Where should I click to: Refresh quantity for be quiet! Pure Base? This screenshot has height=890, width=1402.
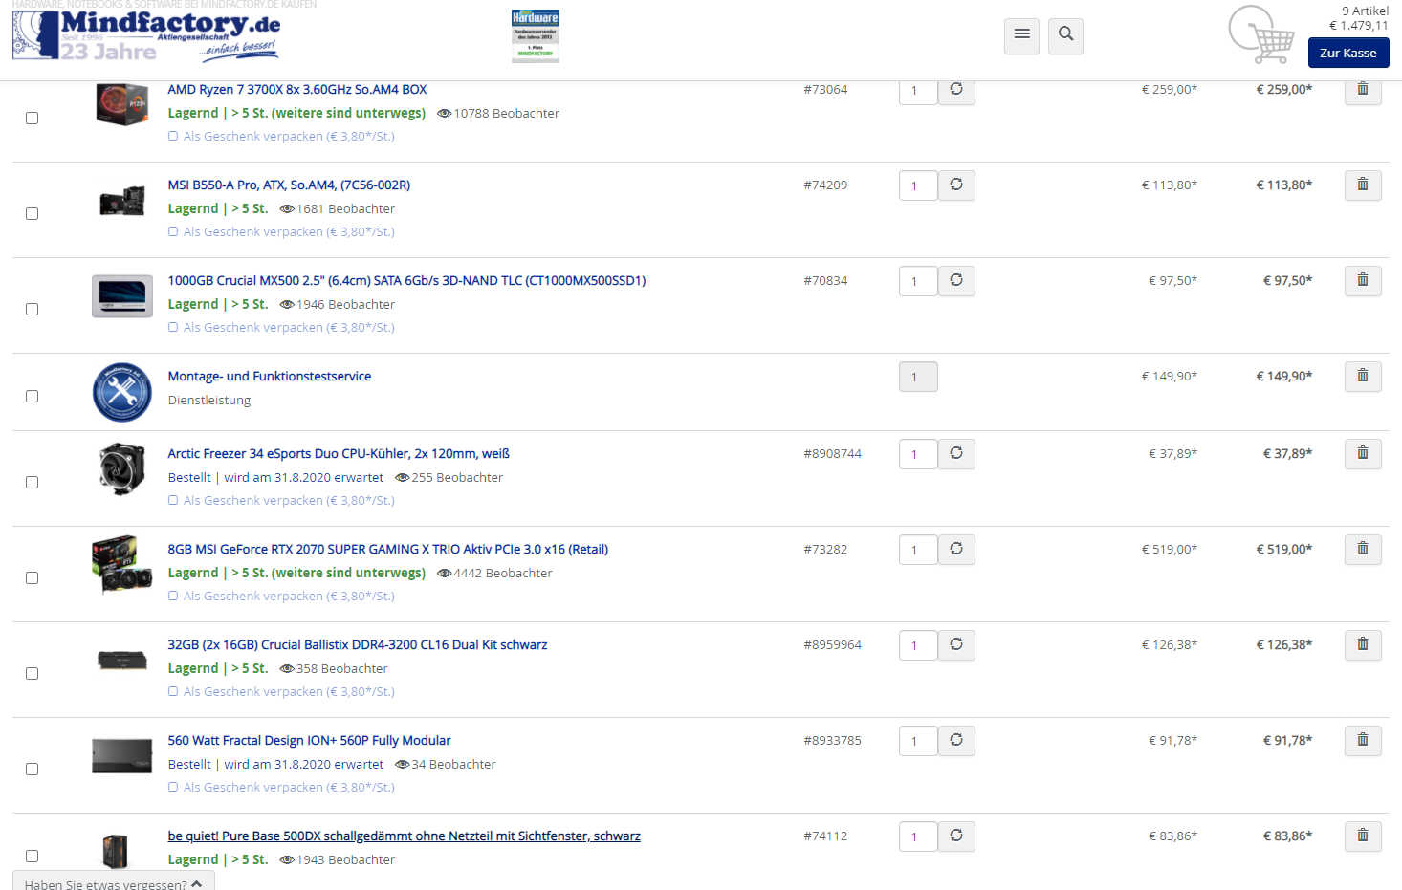956,836
